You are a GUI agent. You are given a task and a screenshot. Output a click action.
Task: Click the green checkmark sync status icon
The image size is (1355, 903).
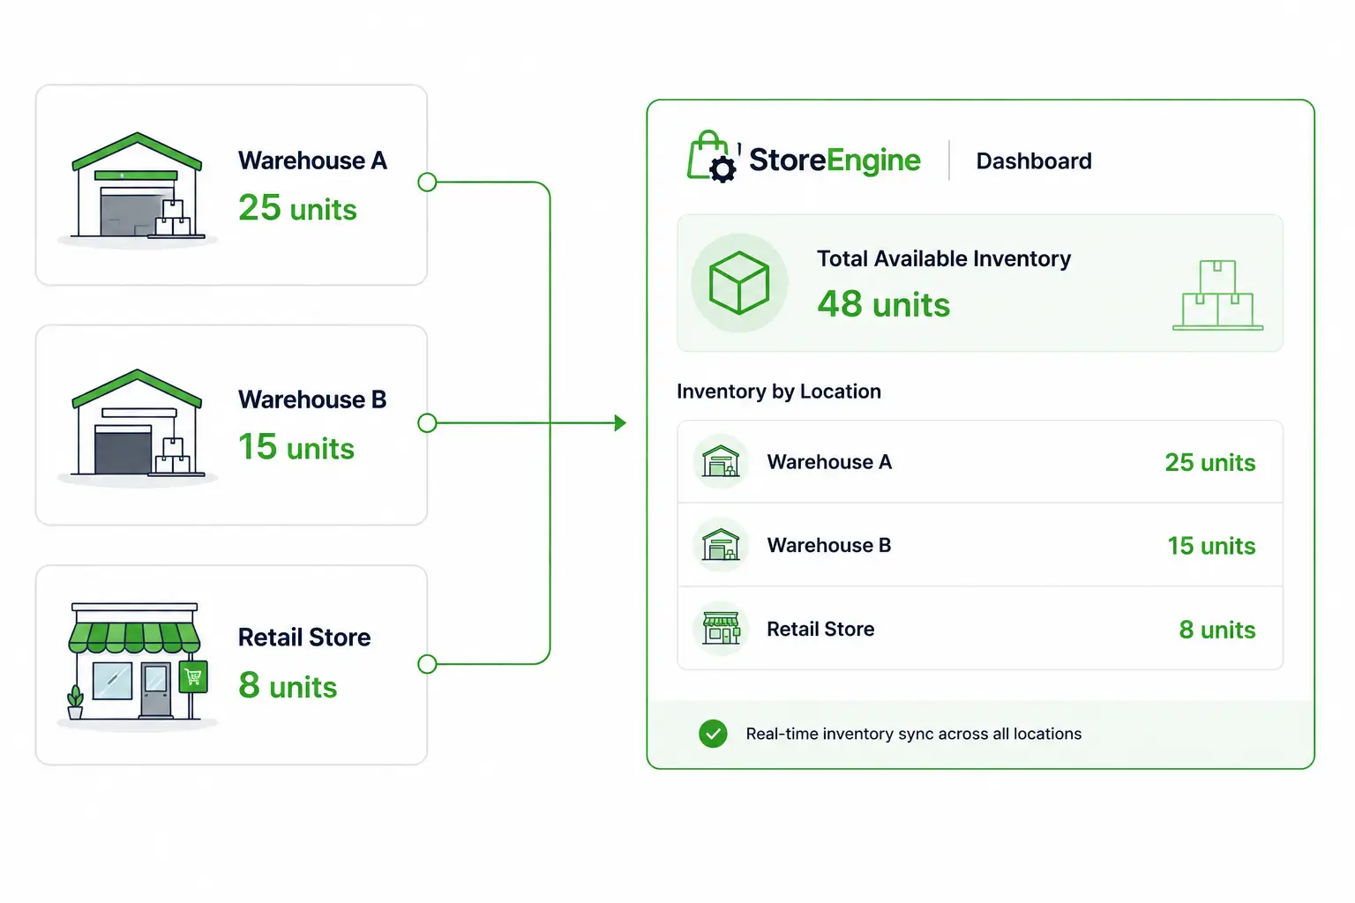[x=713, y=734]
